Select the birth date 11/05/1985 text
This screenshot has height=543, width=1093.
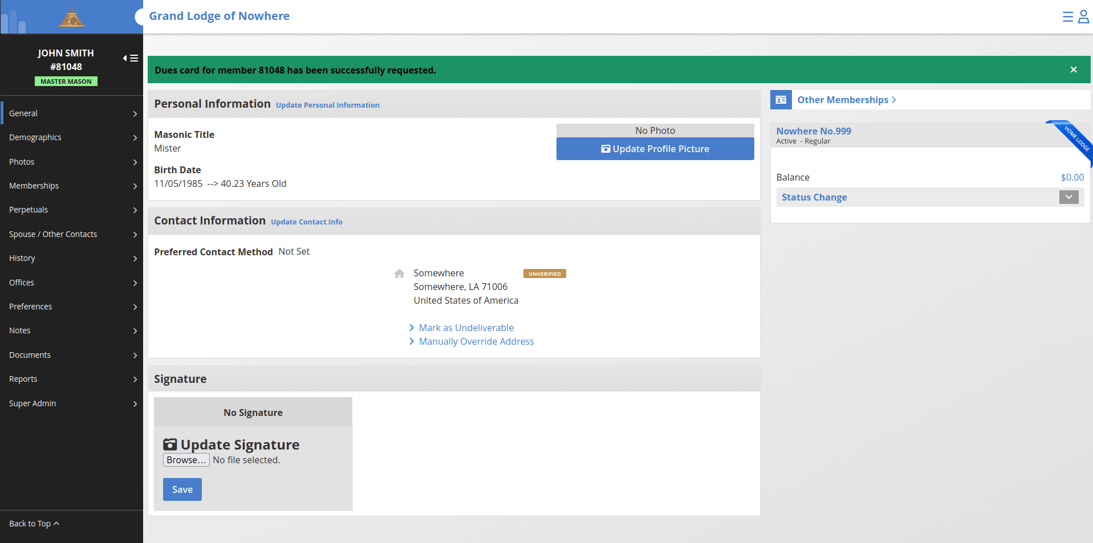178,183
